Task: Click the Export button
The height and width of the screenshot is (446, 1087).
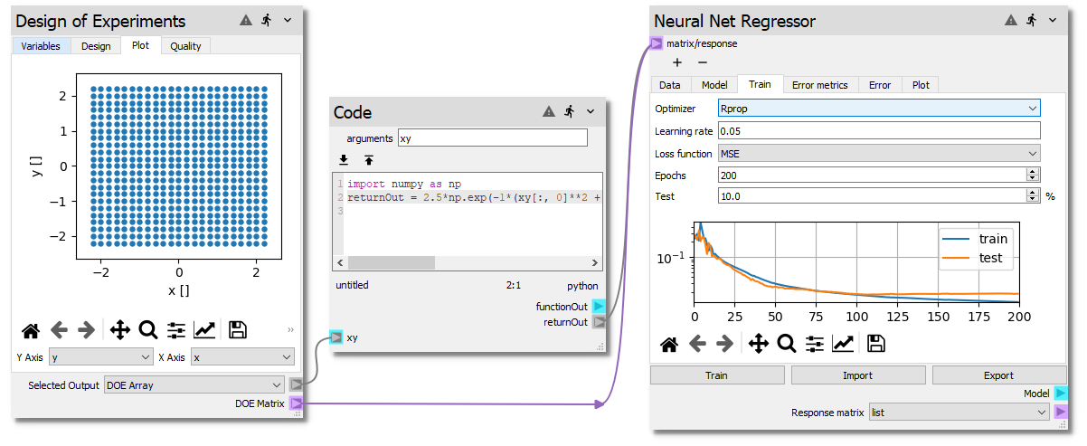Action: click(999, 375)
